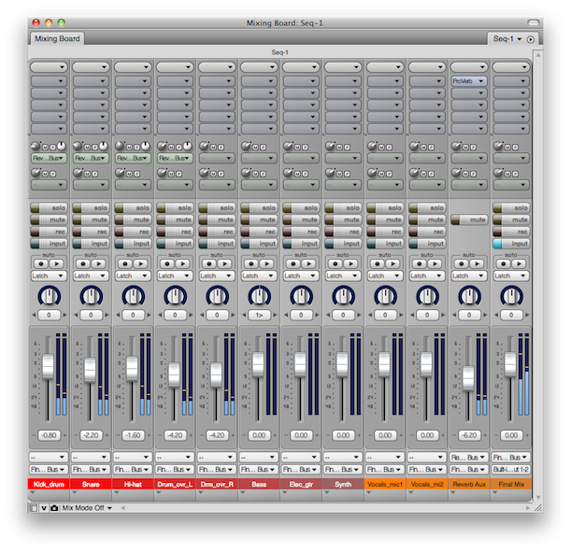Select the Final Mix track name

[x=511, y=485]
